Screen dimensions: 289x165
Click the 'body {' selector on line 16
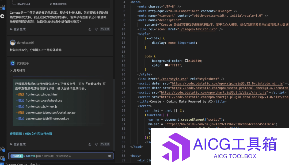[150, 56]
